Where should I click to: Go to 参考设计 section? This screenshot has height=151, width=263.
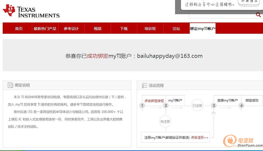pyautogui.click(x=71, y=28)
